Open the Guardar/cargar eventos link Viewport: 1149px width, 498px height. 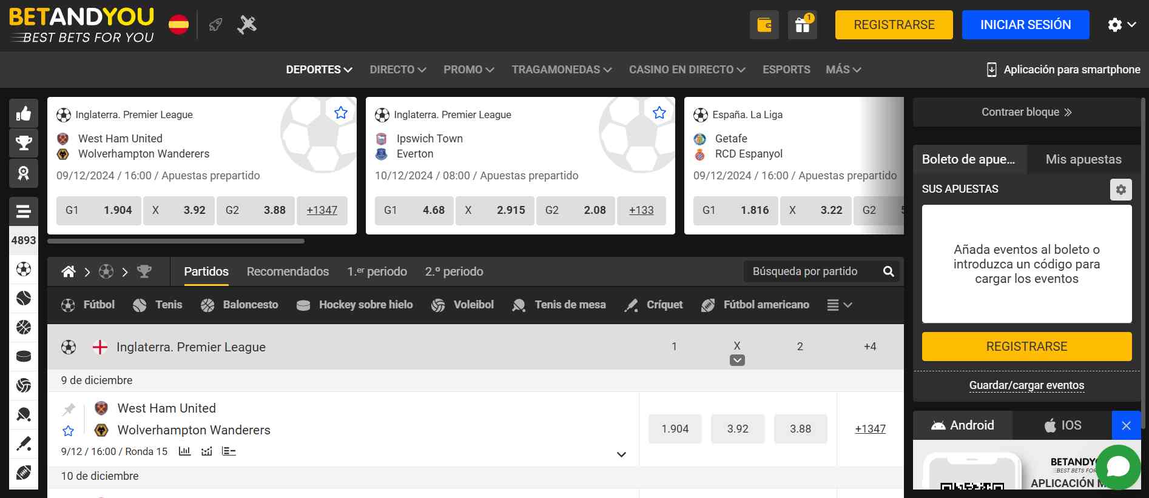tap(1026, 385)
